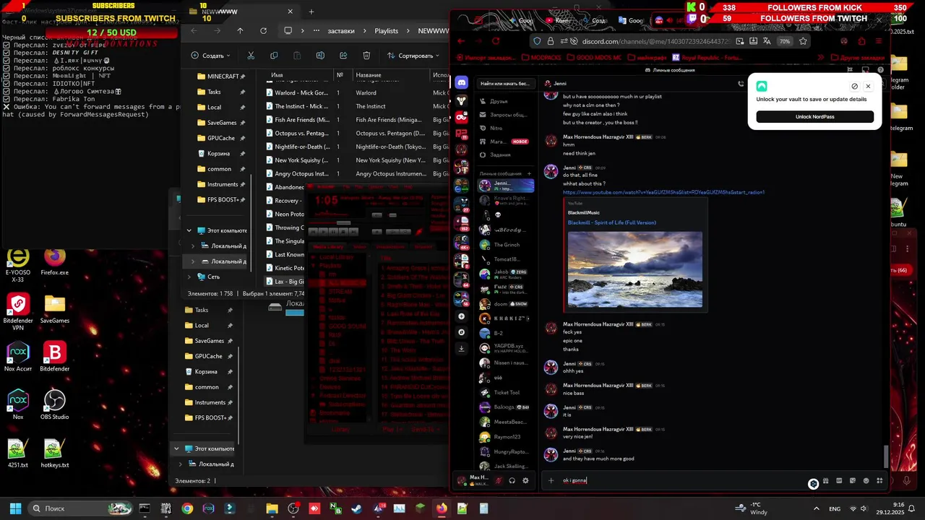The width and height of the screenshot is (925, 520).
Task: Sort by Название column header in Explorer
Action: [x=391, y=75]
